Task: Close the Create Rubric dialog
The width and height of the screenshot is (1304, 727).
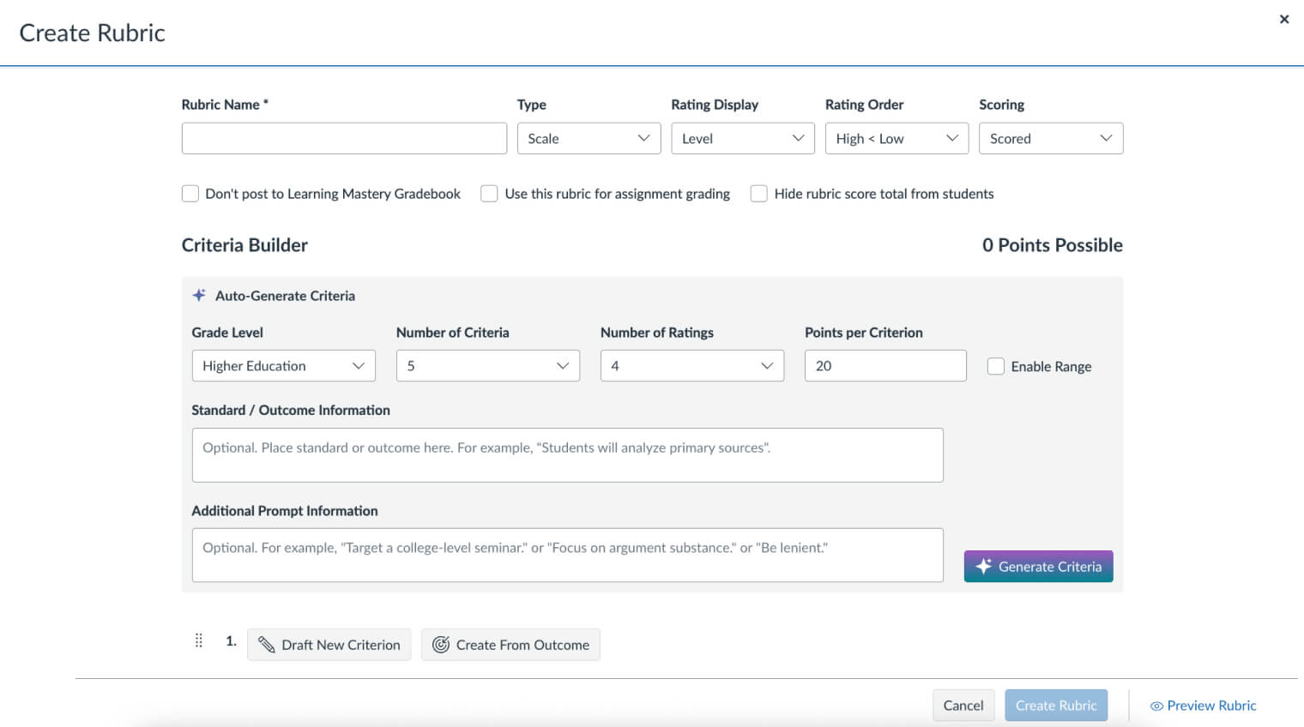Action: [1283, 19]
